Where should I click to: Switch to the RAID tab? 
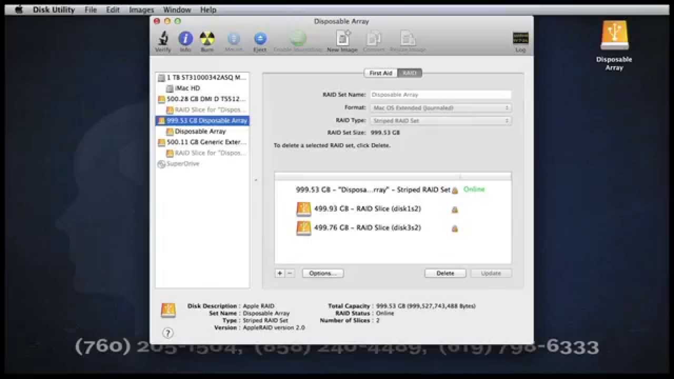(x=410, y=73)
